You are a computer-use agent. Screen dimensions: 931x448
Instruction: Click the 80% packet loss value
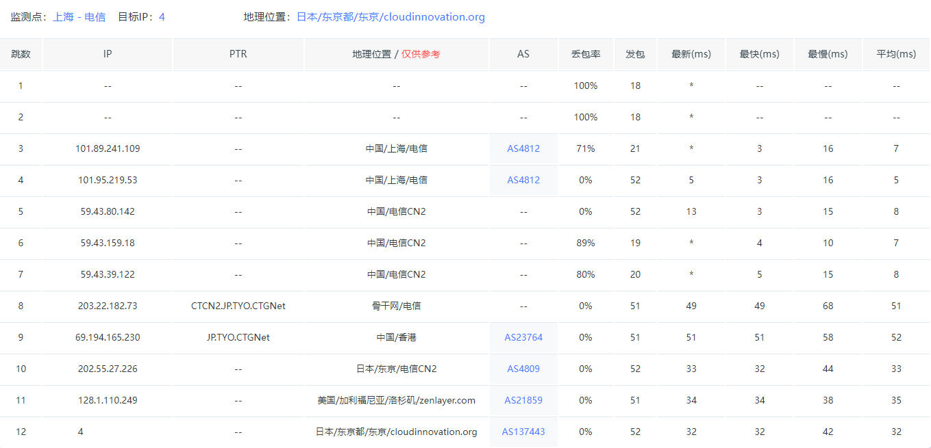click(x=586, y=274)
